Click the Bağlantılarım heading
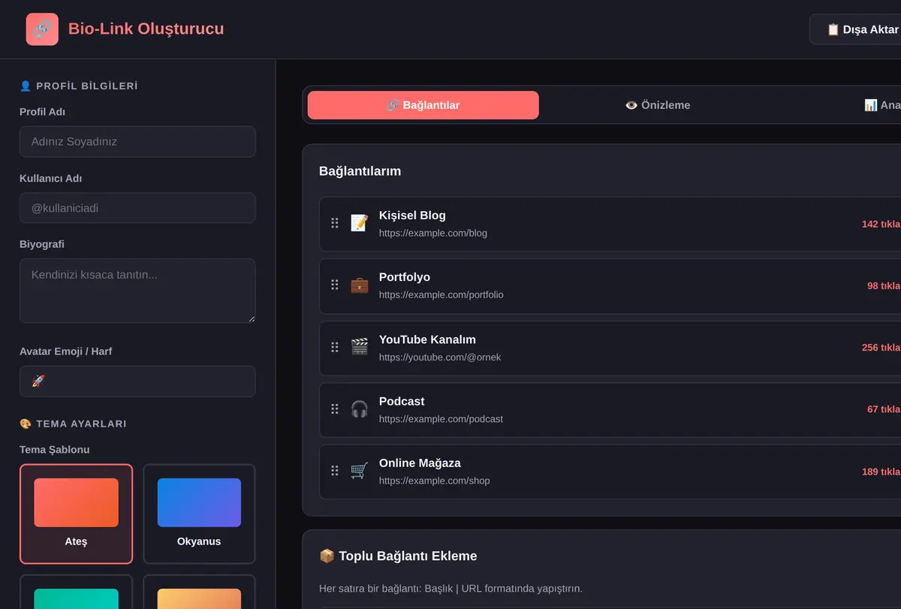901x609 pixels. [360, 171]
